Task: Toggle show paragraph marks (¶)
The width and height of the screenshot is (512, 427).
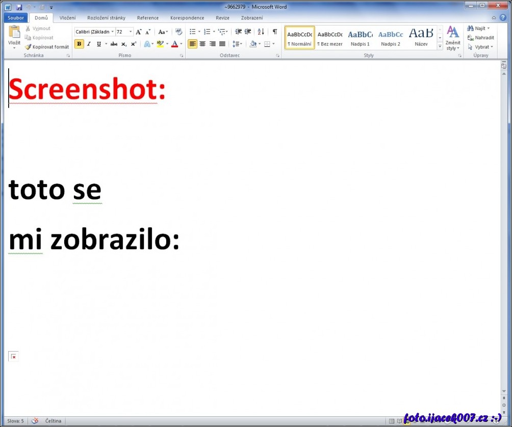Action: (x=275, y=32)
